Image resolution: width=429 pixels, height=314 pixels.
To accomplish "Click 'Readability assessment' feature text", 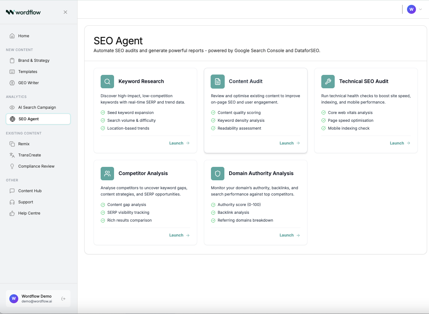I will point(239,128).
